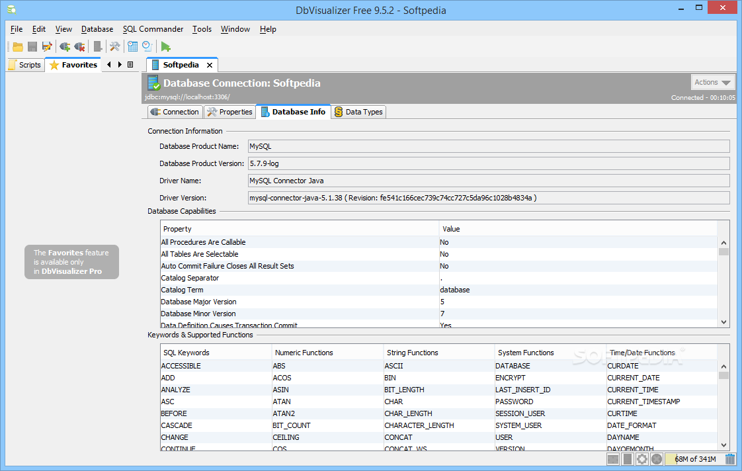This screenshot has height=471, width=742.
Task: Click the Property column header
Action: (300, 229)
